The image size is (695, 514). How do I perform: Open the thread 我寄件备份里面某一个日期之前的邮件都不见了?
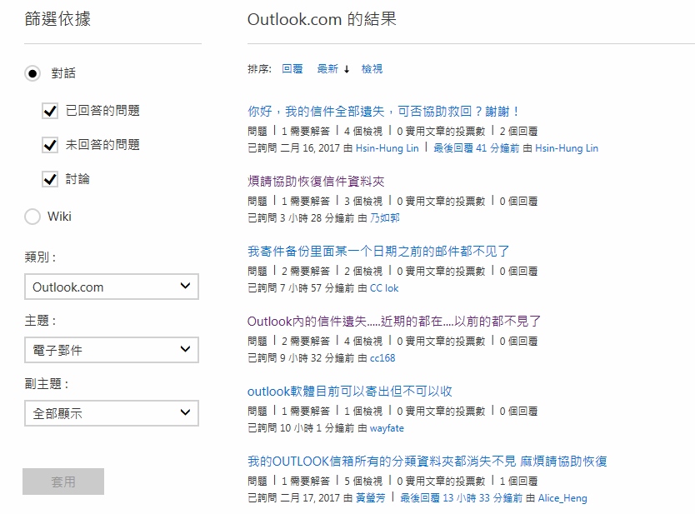pyautogui.click(x=378, y=251)
